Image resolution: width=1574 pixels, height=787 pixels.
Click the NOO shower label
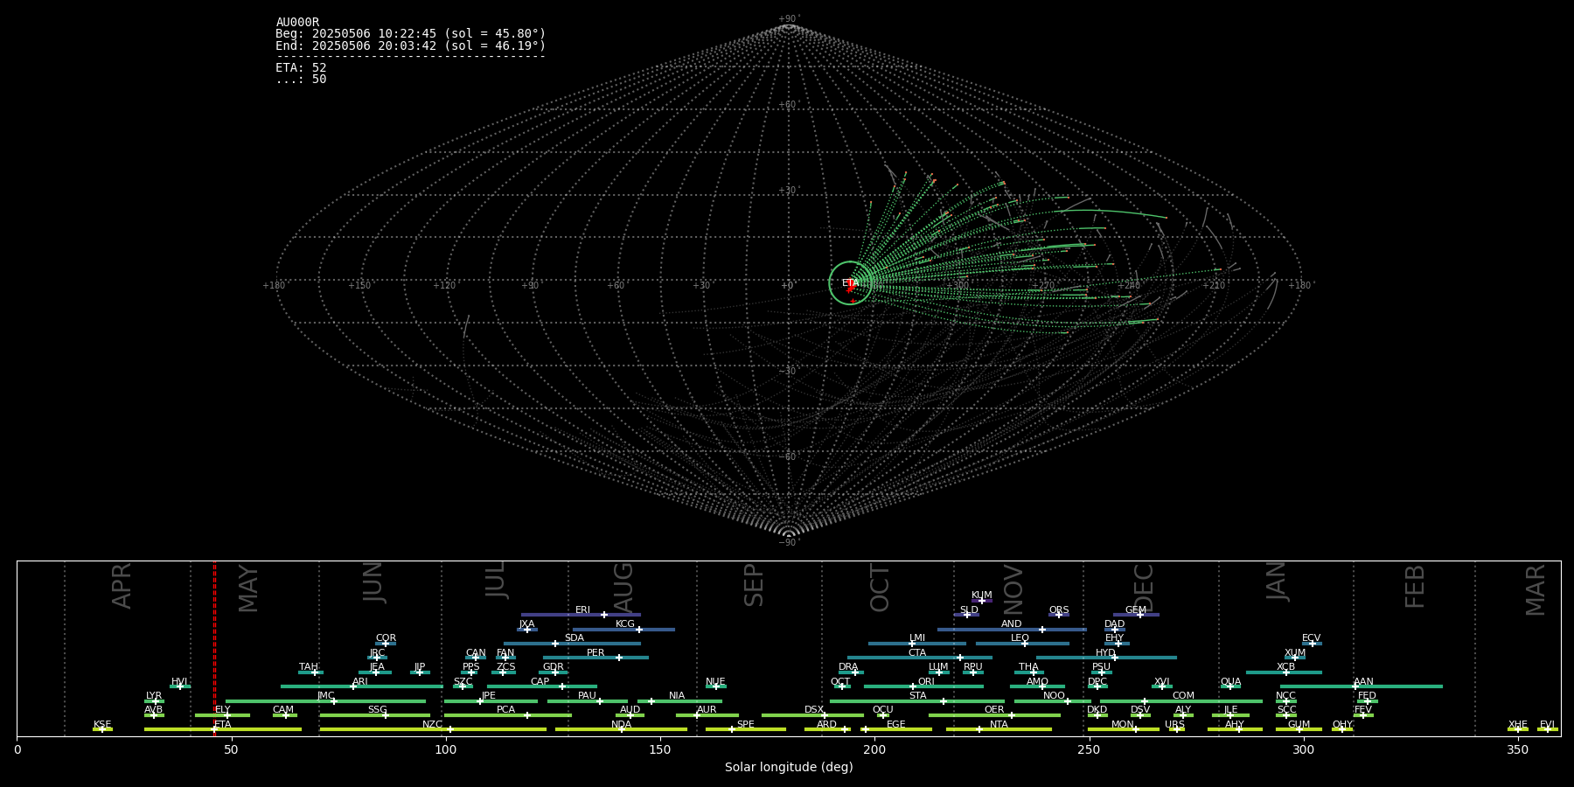[x=1055, y=696]
